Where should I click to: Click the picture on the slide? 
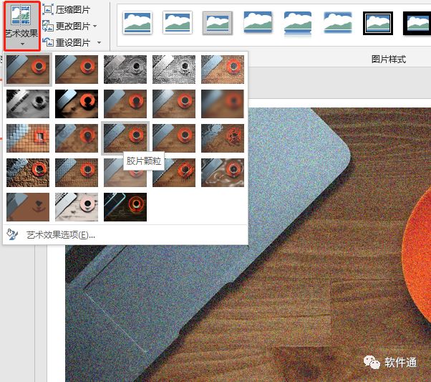[x=286, y=287]
